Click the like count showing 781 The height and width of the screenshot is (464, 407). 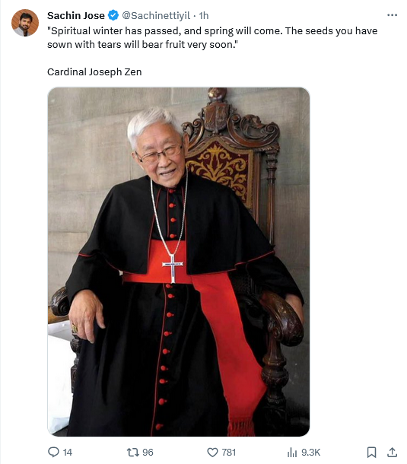coord(229,452)
